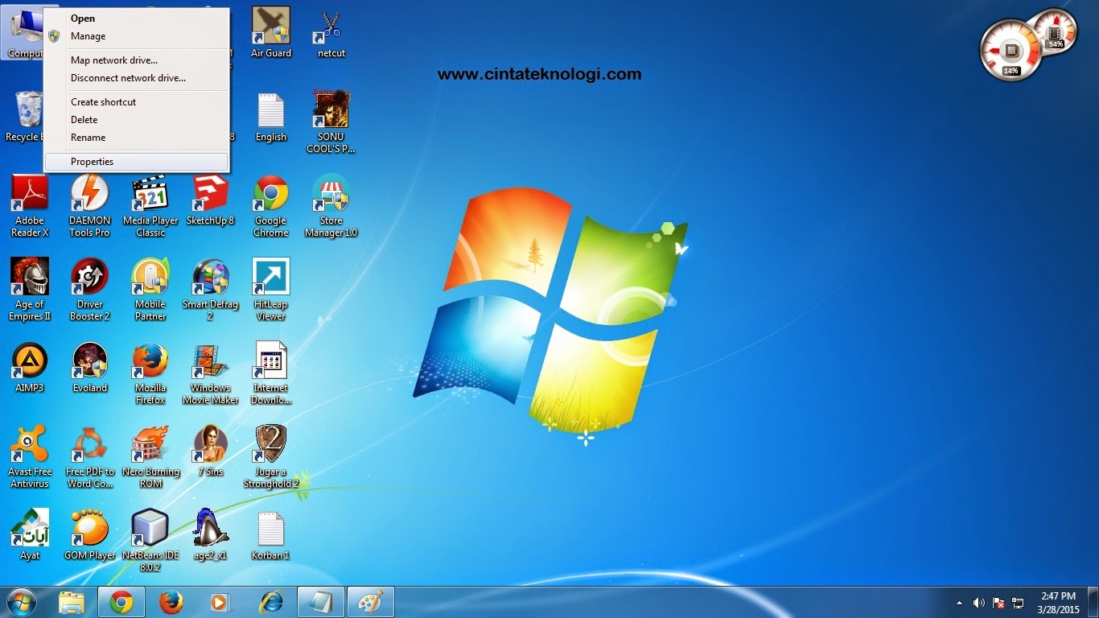The height and width of the screenshot is (618, 1099).
Task: Click the CPU meter gadget showing 14%
Action: click(x=1011, y=50)
